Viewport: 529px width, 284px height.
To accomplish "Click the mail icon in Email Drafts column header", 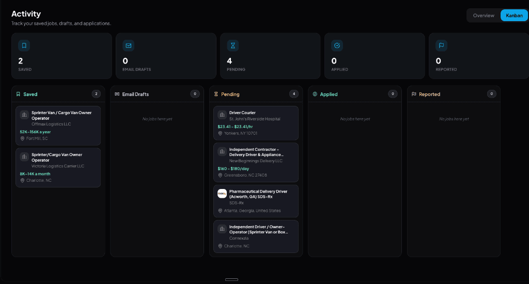I will (117, 94).
